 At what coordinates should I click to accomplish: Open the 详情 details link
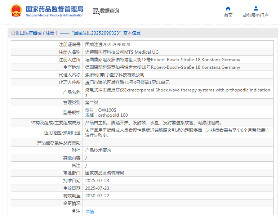[x=89, y=212]
